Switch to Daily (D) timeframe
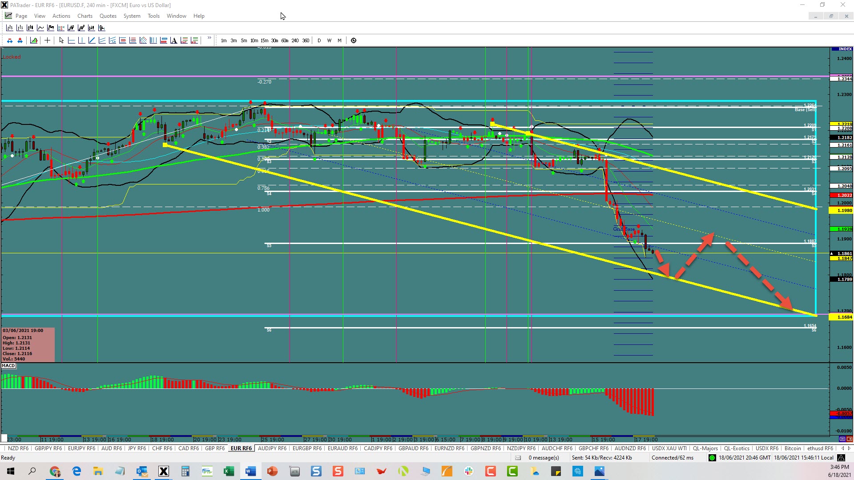The height and width of the screenshot is (480, 854). coord(319,40)
